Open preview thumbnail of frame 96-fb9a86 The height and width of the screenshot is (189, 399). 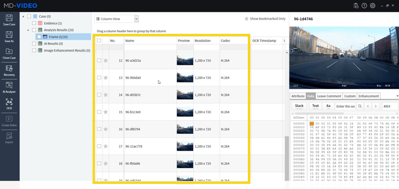pyautogui.click(x=185, y=163)
